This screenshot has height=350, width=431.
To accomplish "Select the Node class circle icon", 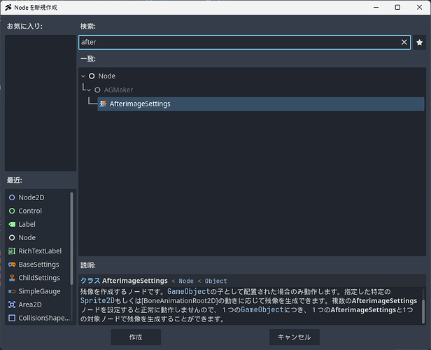I will [x=92, y=76].
